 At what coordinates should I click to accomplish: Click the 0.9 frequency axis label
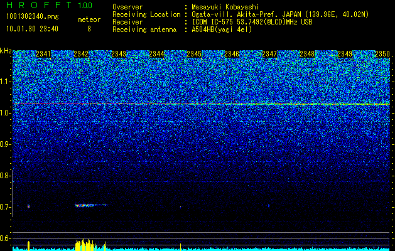(x=6, y=144)
